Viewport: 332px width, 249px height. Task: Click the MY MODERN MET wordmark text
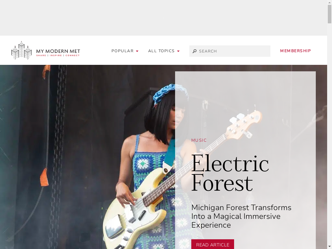(x=58, y=51)
